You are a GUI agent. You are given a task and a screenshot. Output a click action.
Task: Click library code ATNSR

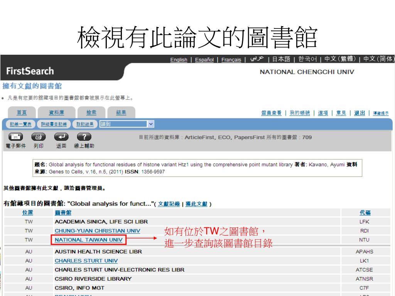364,279
